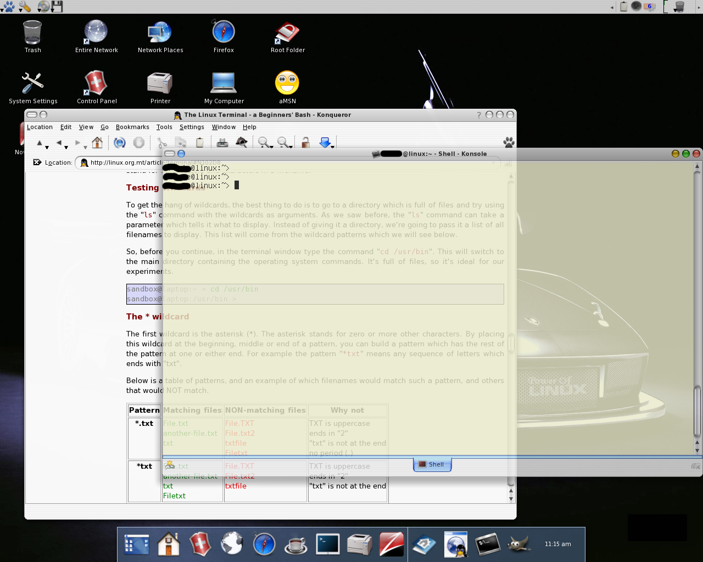
Task: Launch GIMP from the dock
Action: (519, 544)
